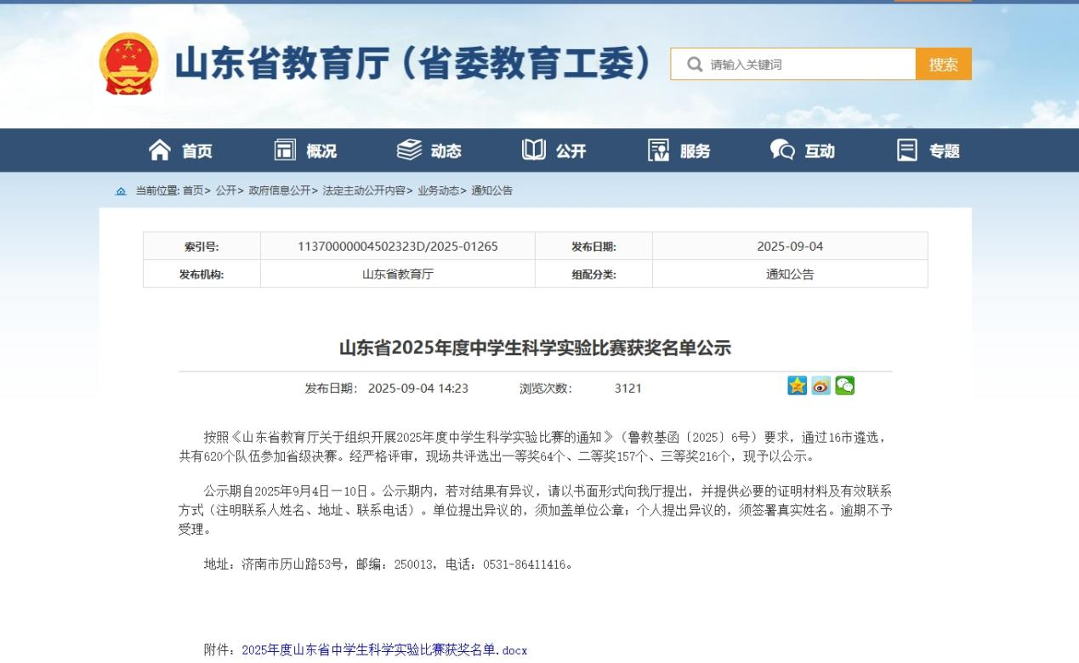Click the 发布机构 label cell
This screenshot has width=1079, height=663.
(202, 275)
